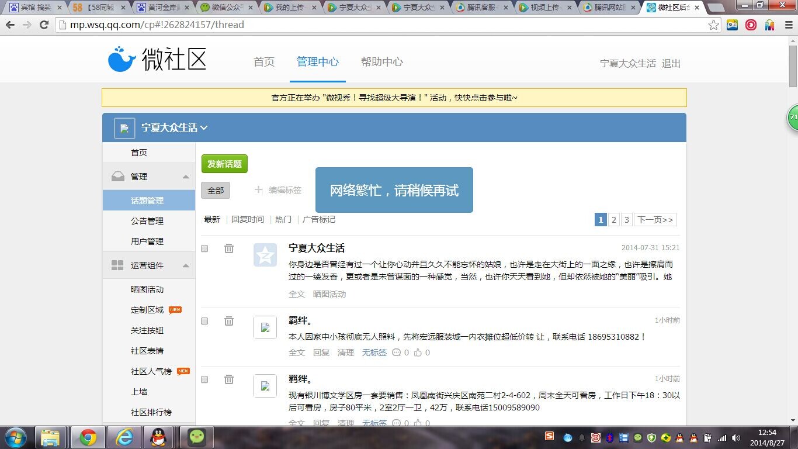Click the 宁夏大众生活 community avatar in blue header
The image size is (798, 449).
pyautogui.click(x=124, y=128)
